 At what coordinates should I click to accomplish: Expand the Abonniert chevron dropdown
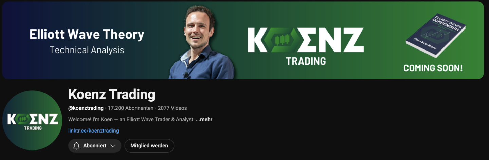(x=113, y=146)
